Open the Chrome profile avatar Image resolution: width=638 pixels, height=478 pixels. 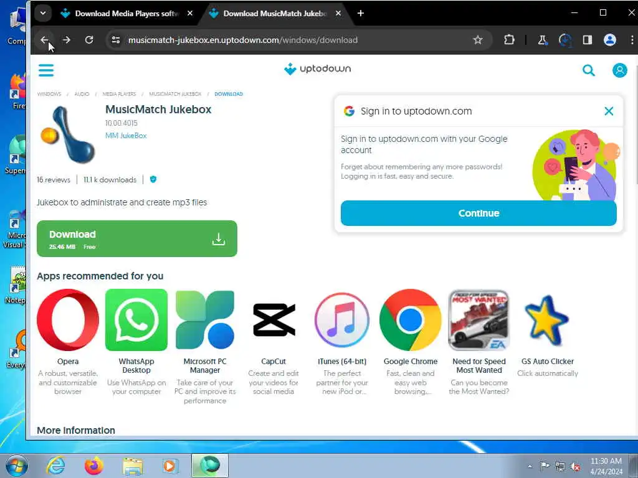(x=609, y=40)
